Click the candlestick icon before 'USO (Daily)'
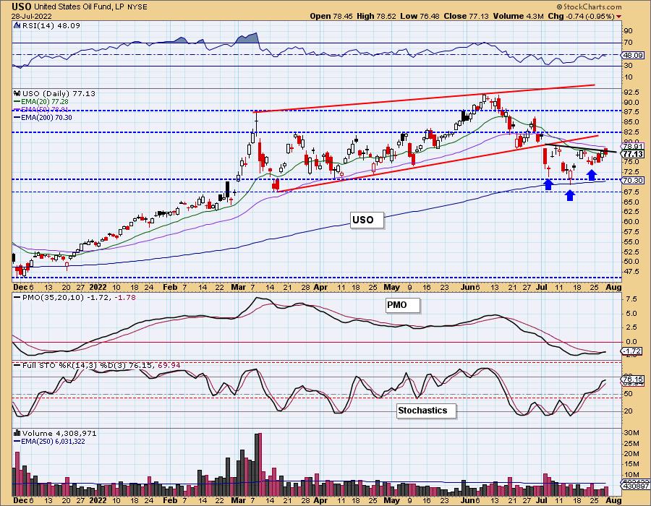 pyautogui.click(x=17, y=94)
